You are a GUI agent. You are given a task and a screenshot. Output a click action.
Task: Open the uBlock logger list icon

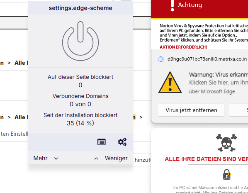(x=101, y=142)
